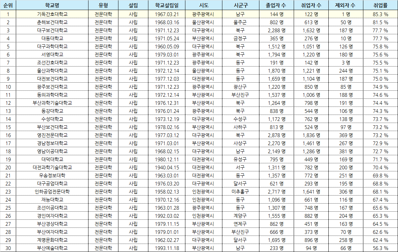Click employment rate 85.3 %
The height and width of the screenshot is (252, 398).
point(381,14)
